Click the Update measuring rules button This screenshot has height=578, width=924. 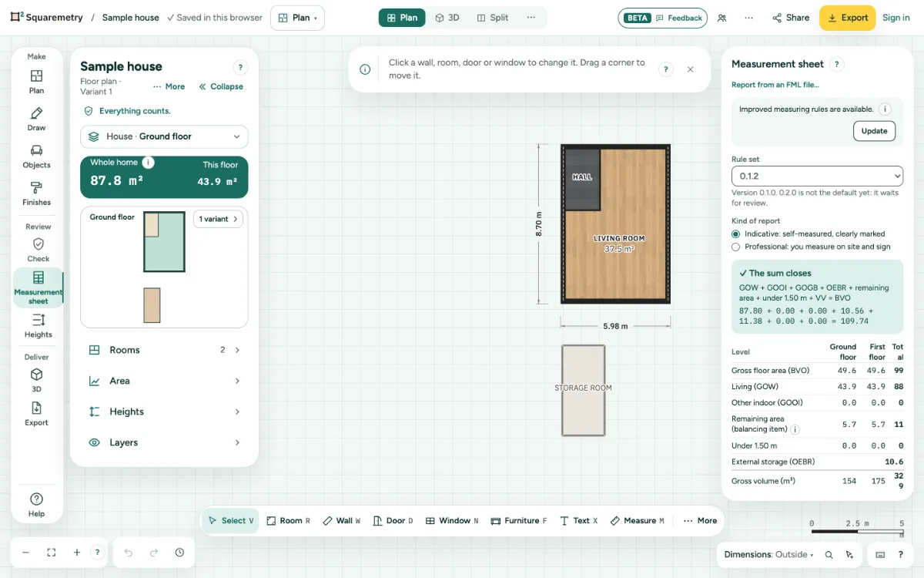tap(874, 131)
